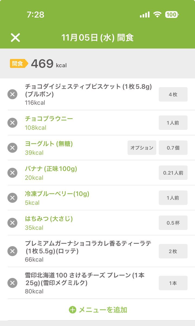This screenshot has width=195, height=326.
Task: Close the 間食 meal screen with the X
Action: [15, 37]
